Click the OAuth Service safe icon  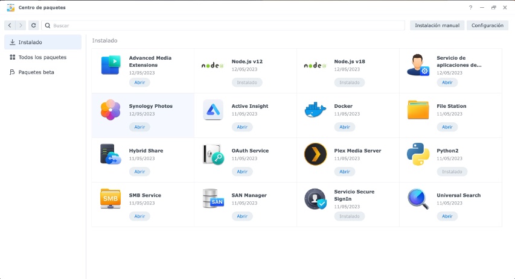213,154
